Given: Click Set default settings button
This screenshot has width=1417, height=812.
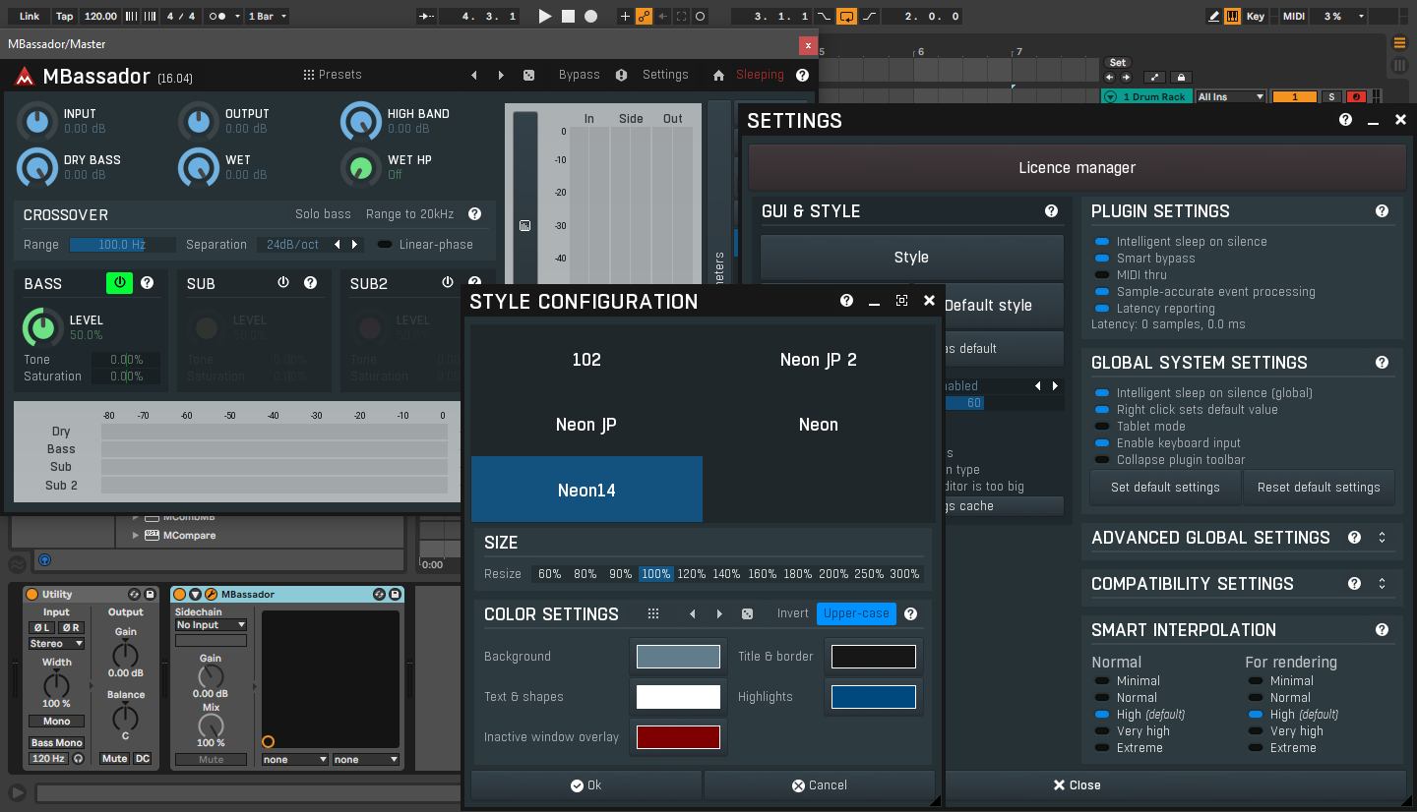Looking at the screenshot, I should (x=1165, y=487).
